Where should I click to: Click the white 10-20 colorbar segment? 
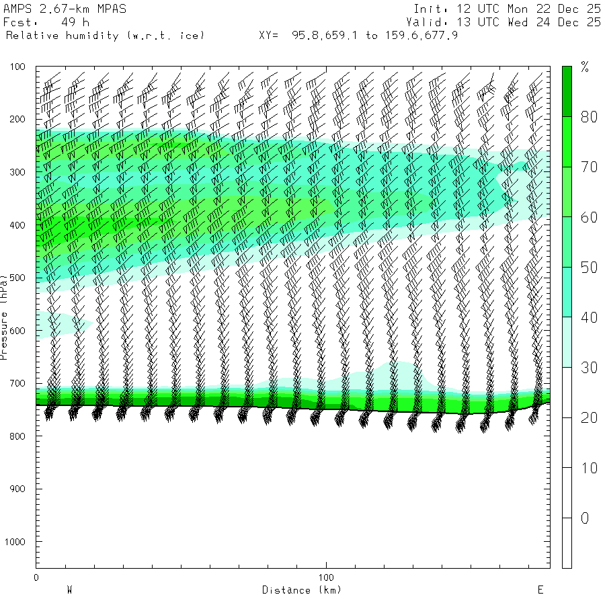pos(567,442)
